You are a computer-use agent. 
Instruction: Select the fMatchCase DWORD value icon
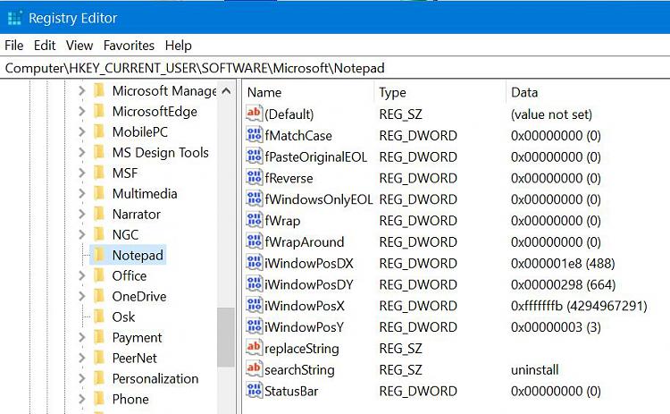tap(255, 135)
